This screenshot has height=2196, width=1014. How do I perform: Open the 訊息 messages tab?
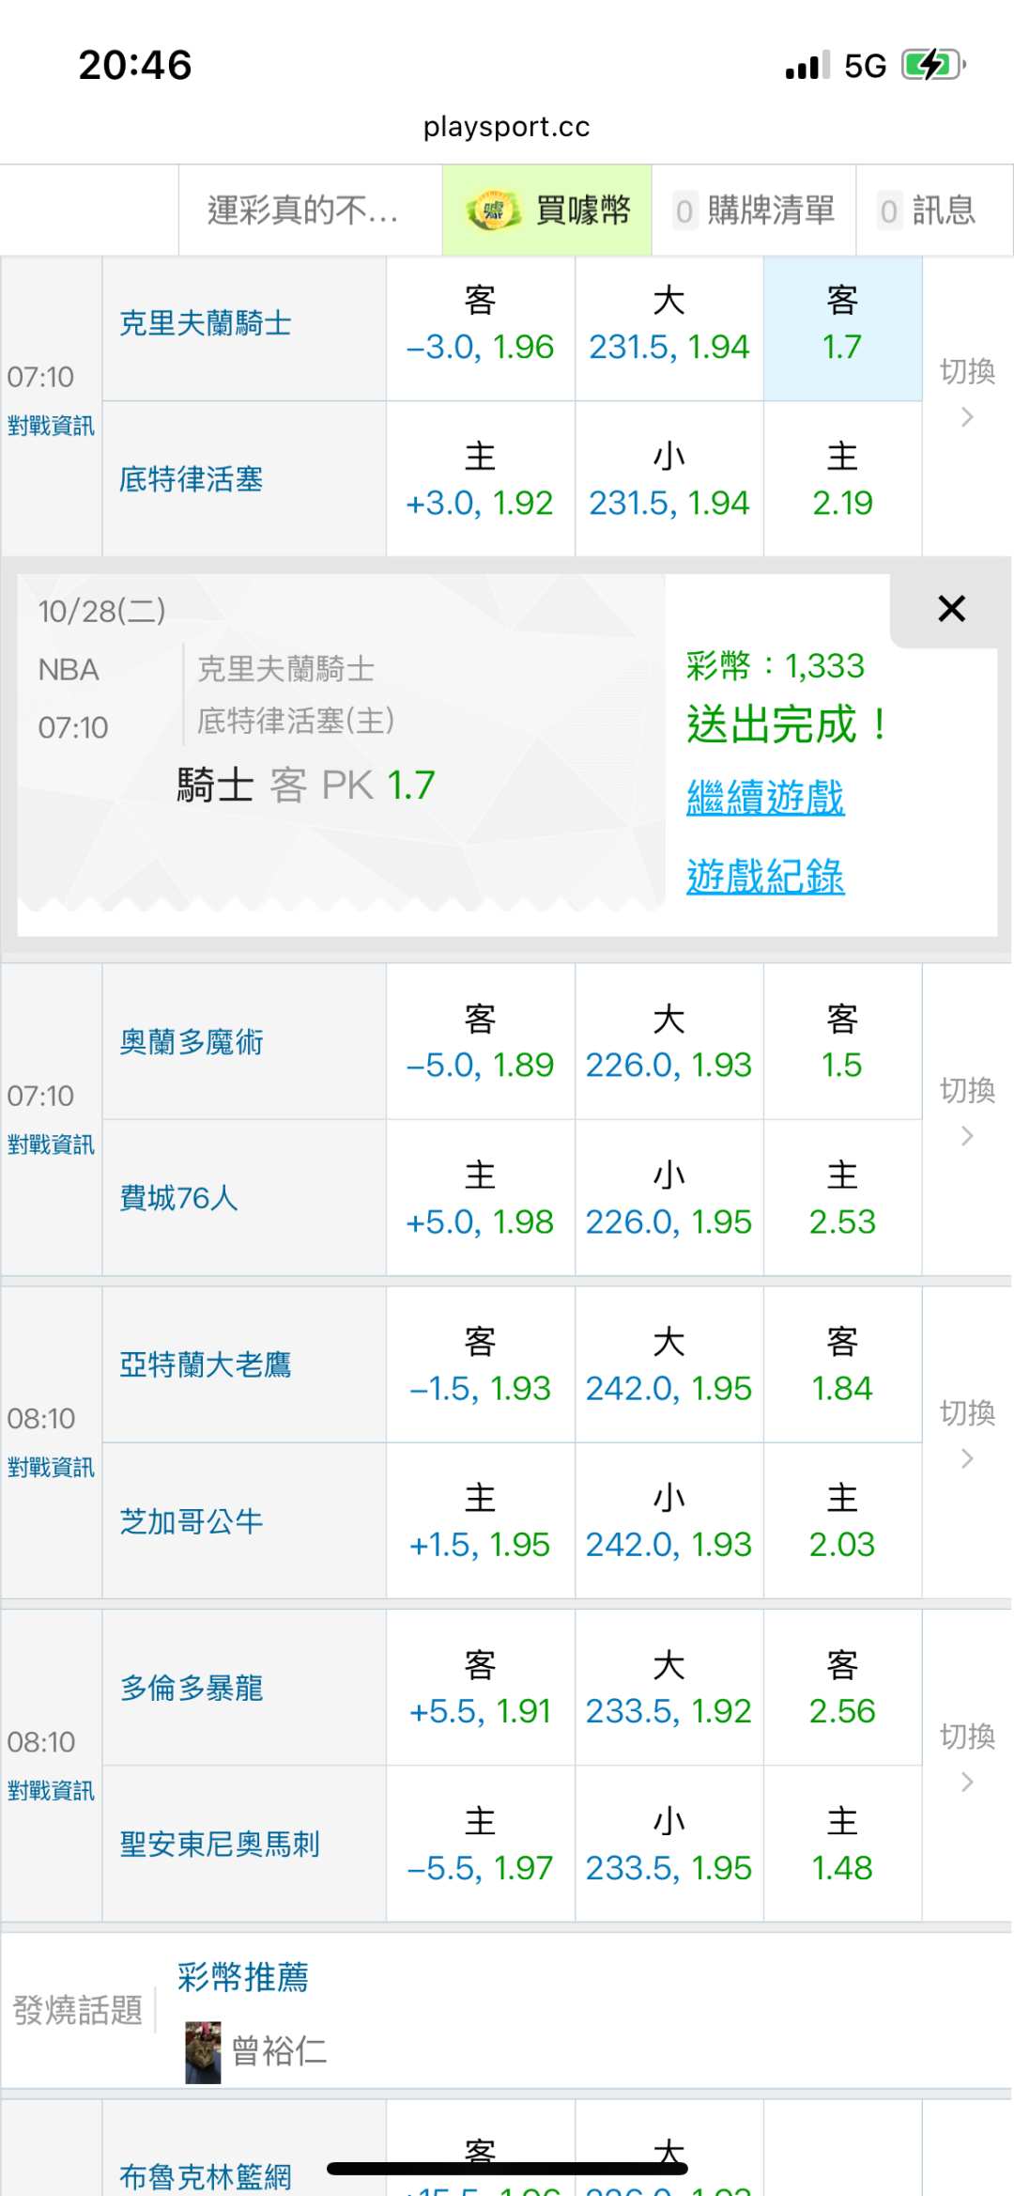[x=928, y=210]
